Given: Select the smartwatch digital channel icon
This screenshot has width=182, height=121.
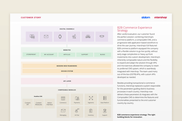Looking at the screenshot, I should 60,37.
